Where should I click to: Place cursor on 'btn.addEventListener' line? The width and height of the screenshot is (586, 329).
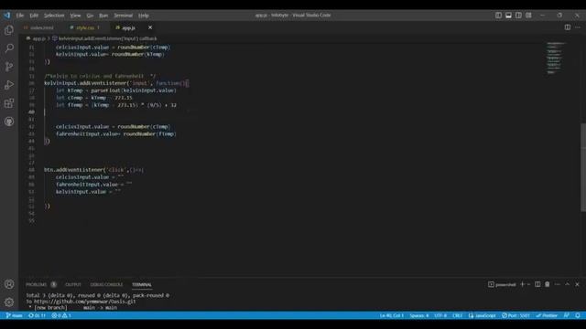[93, 170]
